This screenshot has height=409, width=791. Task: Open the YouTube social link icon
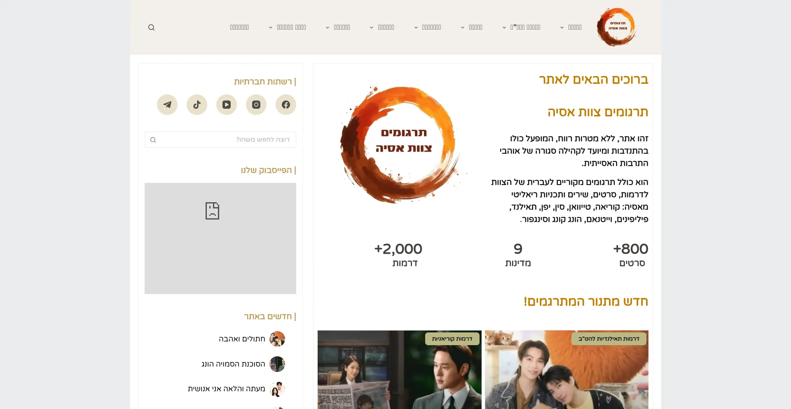tap(227, 105)
